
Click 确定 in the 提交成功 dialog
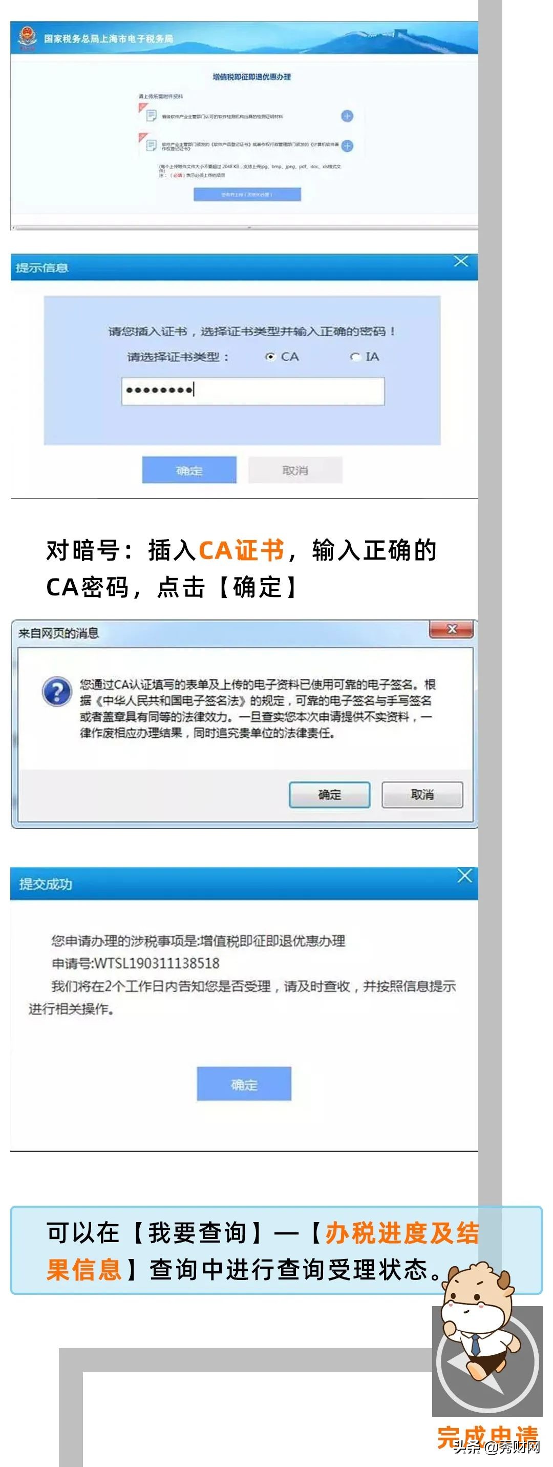(x=244, y=1084)
